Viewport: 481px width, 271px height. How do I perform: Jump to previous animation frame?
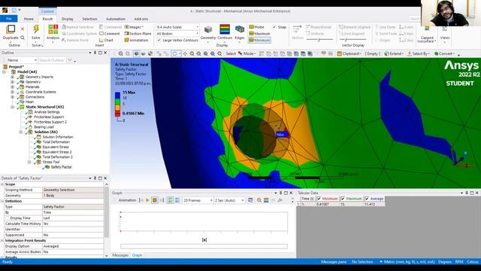click(x=141, y=200)
